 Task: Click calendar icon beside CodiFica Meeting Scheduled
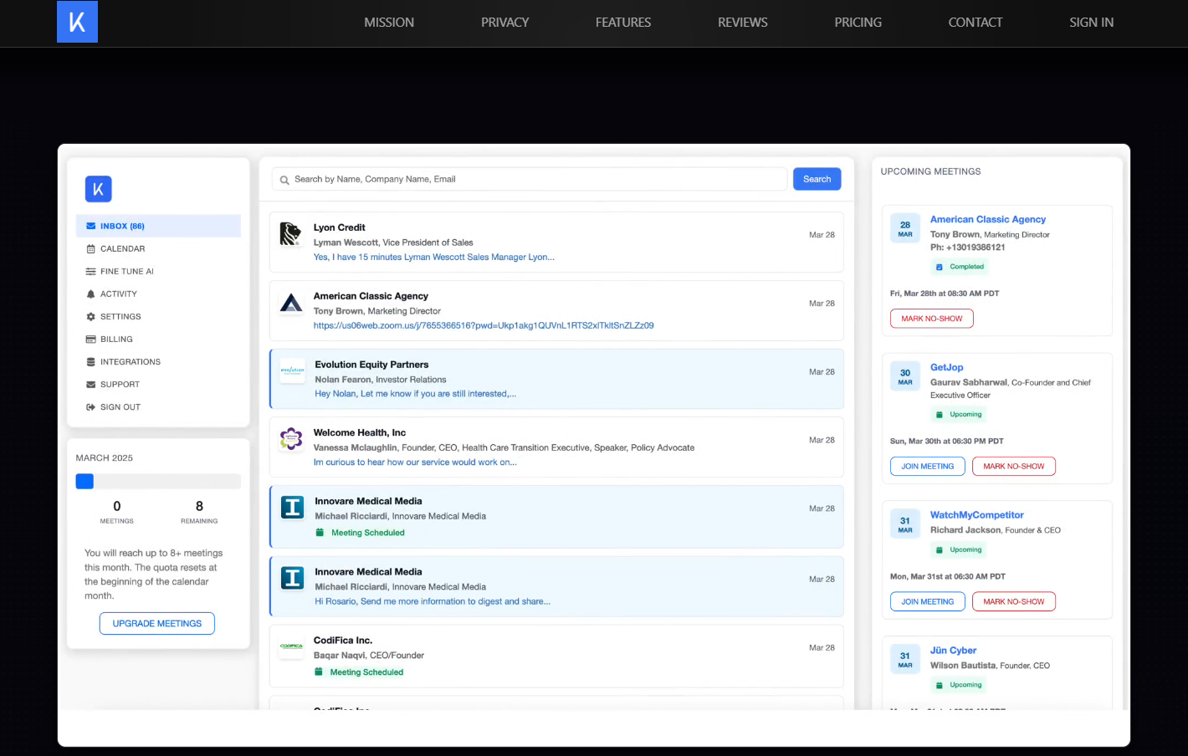(319, 672)
